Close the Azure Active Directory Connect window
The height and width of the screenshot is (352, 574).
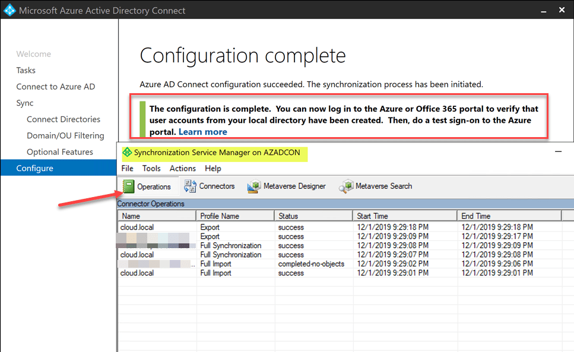click(562, 10)
